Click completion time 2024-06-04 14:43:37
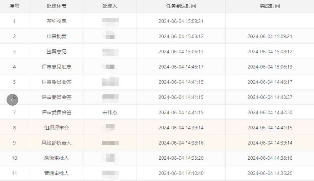The image size is (314, 181). pyautogui.click(x=270, y=97)
